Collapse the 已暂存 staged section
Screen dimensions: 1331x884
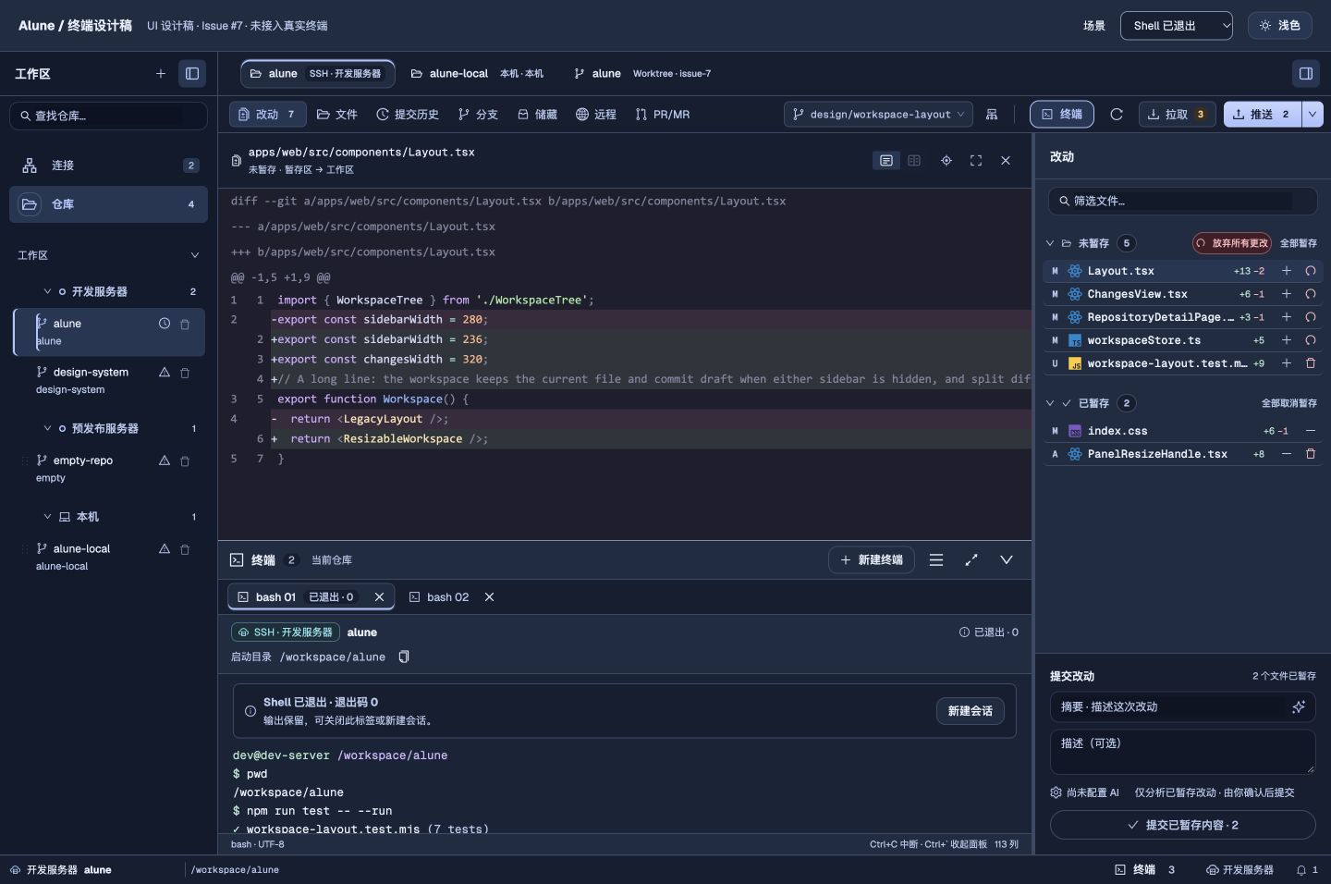pos(1050,403)
